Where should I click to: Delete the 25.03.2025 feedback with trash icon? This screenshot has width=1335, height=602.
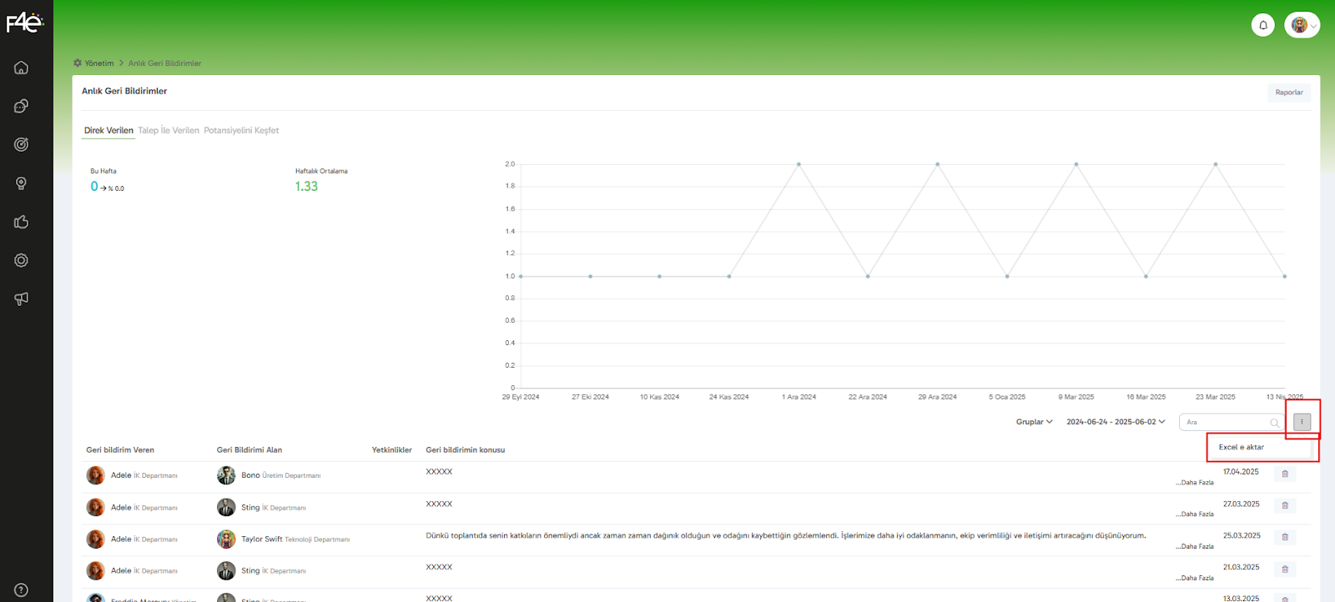(x=1285, y=537)
